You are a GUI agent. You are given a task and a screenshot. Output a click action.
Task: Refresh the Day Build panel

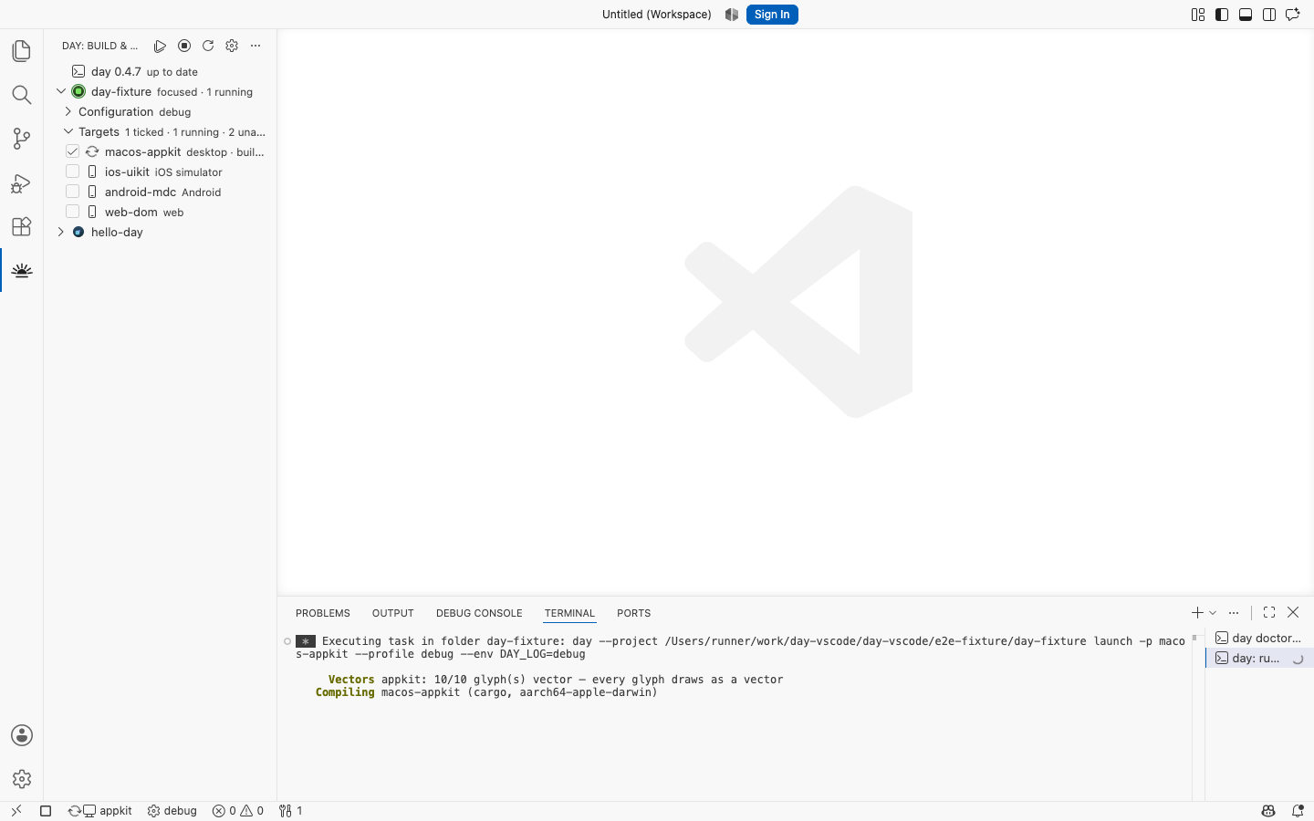click(208, 46)
